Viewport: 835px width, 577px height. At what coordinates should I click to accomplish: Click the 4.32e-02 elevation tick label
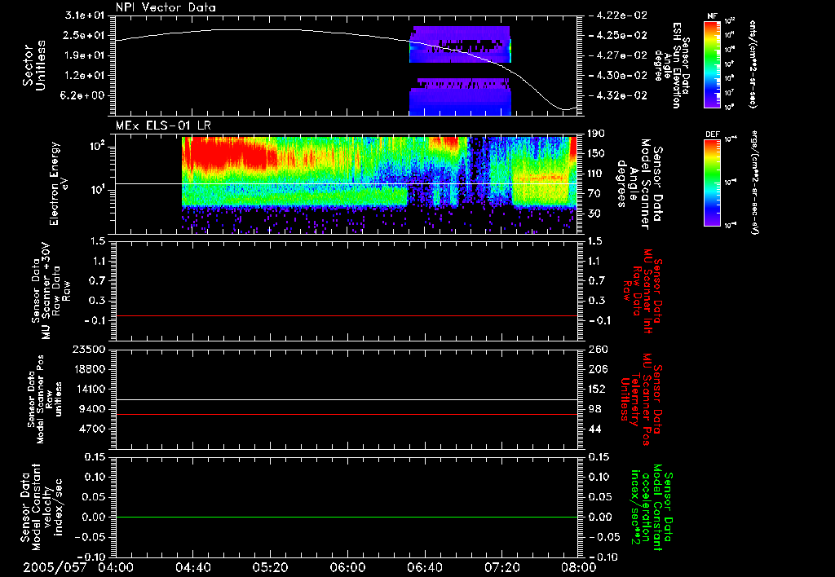618,96
